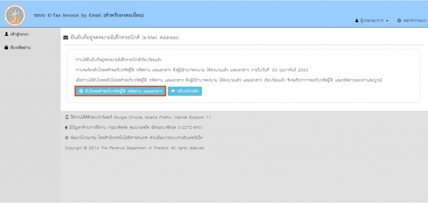
Task: Click the envelope icon beside ยืนยันที่อยู่จดหมายอิเล็กทรอนิกส์
Action: click(x=66, y=38)
